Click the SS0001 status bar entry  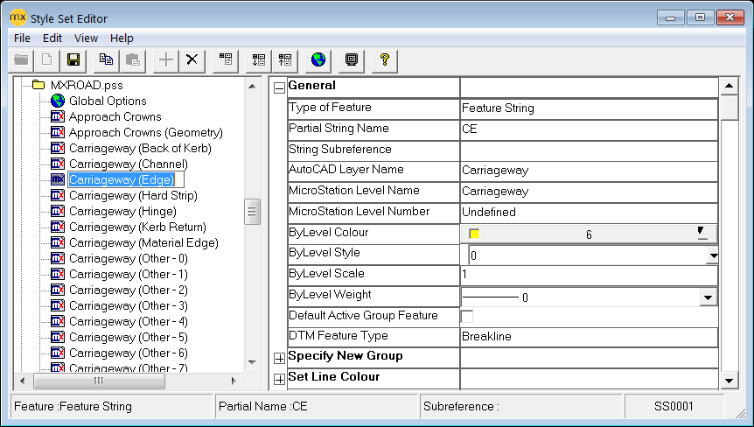674,406
